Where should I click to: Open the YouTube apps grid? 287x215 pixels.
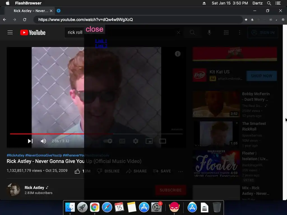(226, 32)
